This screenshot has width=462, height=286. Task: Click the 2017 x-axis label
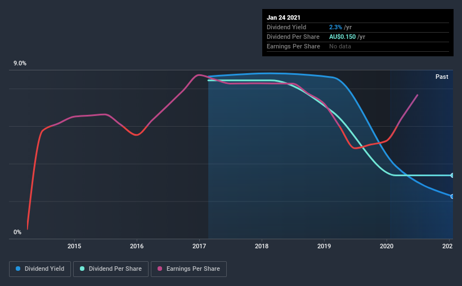[x=199, y=246]
